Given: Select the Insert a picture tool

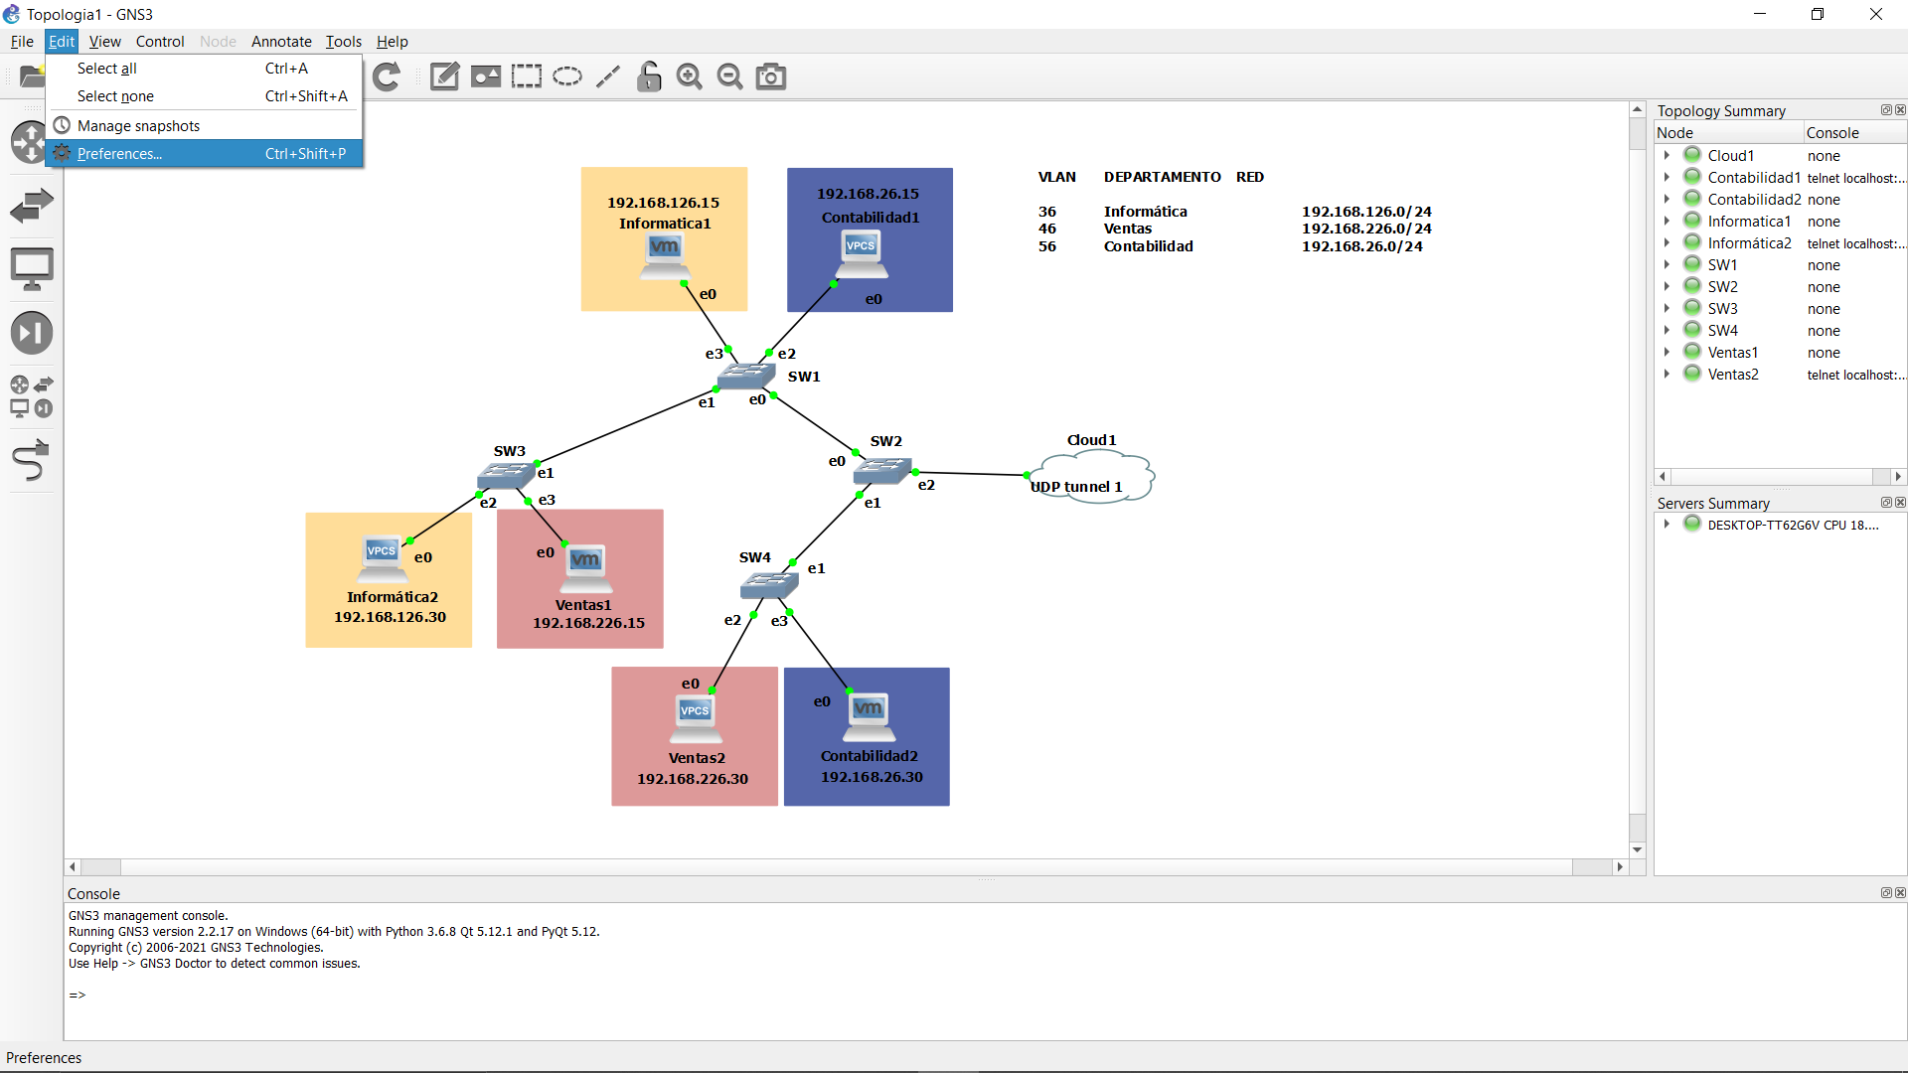Looking at the screenshot, I should [x=486, y=77].
